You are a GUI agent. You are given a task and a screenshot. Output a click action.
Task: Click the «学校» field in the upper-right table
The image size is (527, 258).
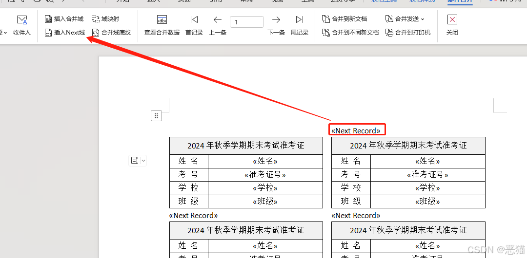pos(428,188)
